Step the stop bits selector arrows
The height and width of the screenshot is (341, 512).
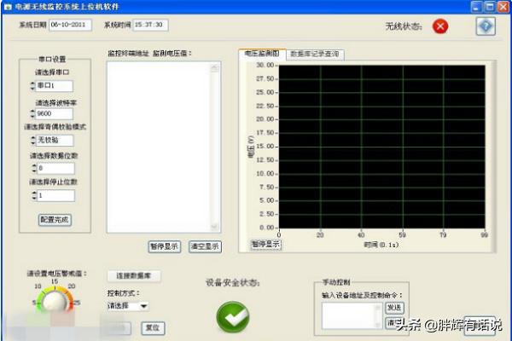(33, 196)
